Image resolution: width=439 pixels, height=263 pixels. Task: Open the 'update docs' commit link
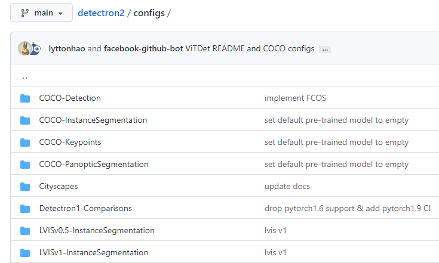pos(287,187)
